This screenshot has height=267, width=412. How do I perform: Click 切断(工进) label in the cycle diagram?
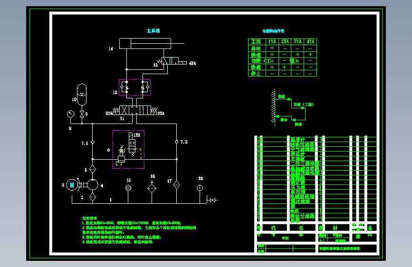(x=304, y=105)
